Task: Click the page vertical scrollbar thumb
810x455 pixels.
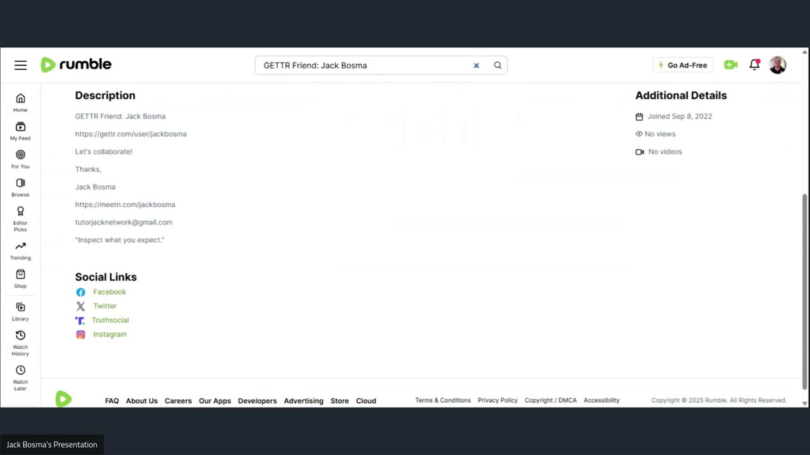Action: tap(805, 291)
